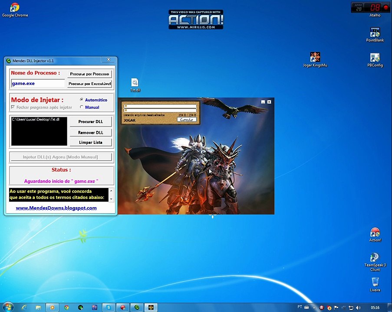Image resolution: width=392 pixels, height=312 pixels.
Task: Show hidden system tray icons
Action: (314, 308)
